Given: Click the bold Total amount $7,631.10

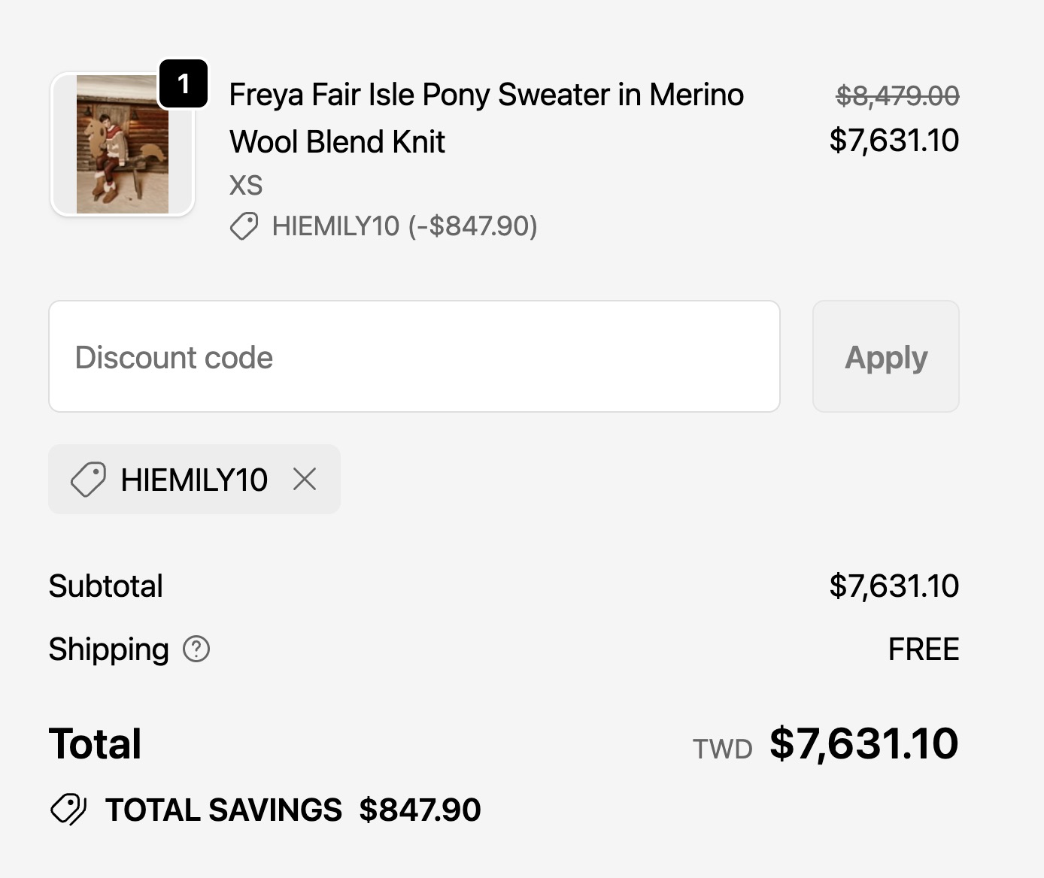Looking at the screenshot, I should (863, 743).
